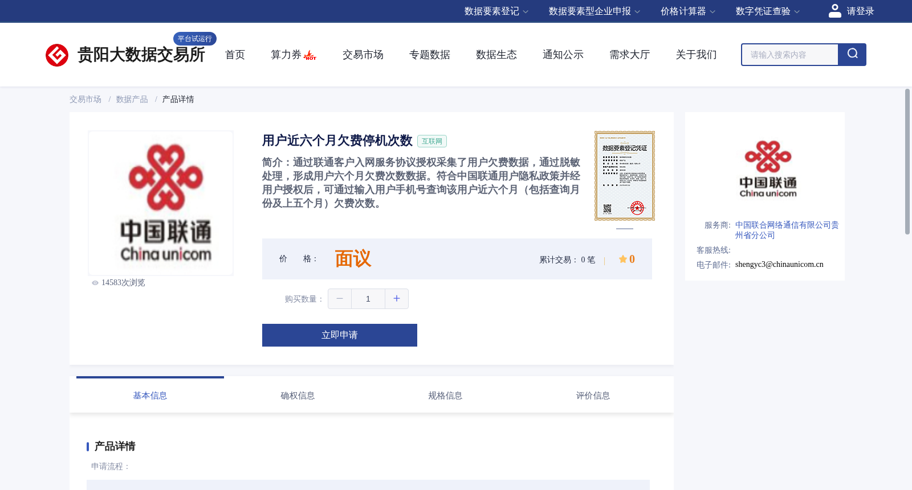Open the 关于我们 navigation item

pos(697,55)
